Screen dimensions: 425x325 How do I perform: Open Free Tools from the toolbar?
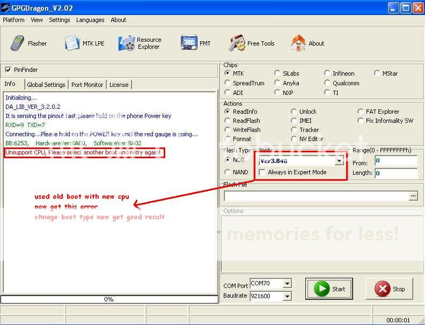pyautogui.click(x=252, y=43)
